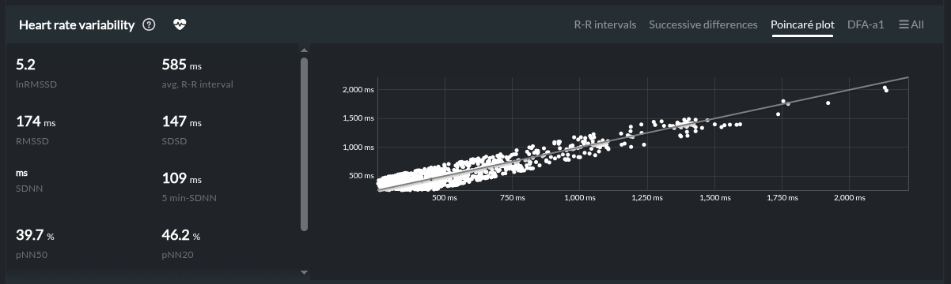Click the 39.7 % pNN50 value
The height and width of the screenshot is (284, 951).
(x=36, y=235)
